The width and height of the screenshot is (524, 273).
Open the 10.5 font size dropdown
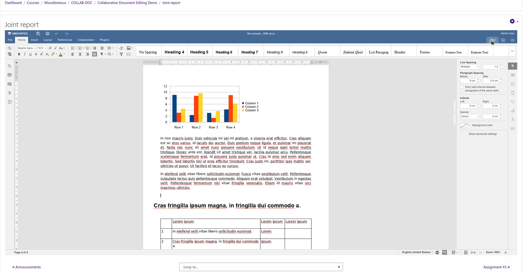(42, 48)
